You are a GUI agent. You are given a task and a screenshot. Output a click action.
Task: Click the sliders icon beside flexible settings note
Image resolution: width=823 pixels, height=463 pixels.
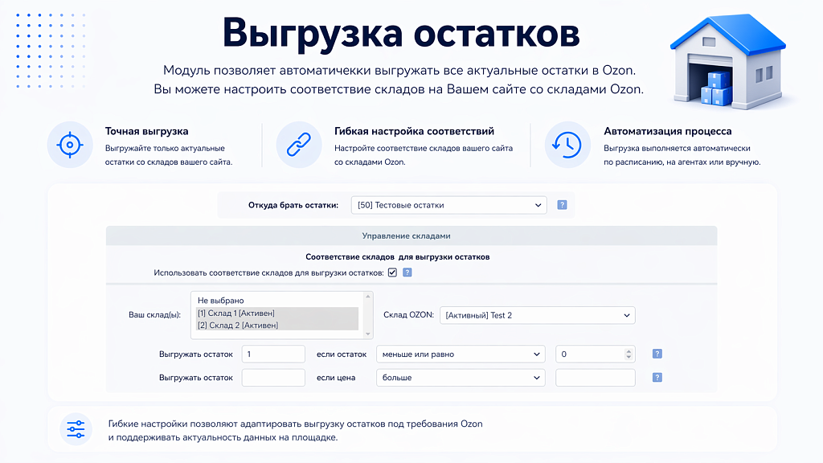click(x=76, y=429)
